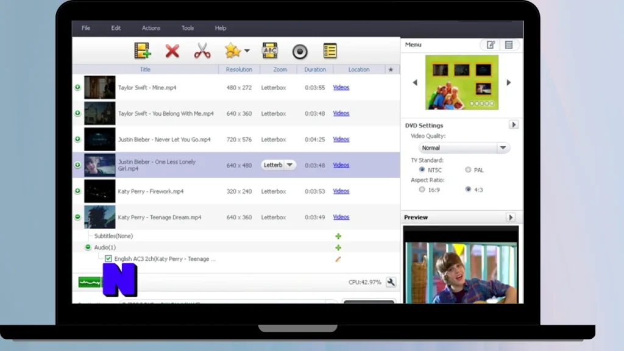Open Videos link for Teenage Dream
624x351 pixels.
(341, 217)
